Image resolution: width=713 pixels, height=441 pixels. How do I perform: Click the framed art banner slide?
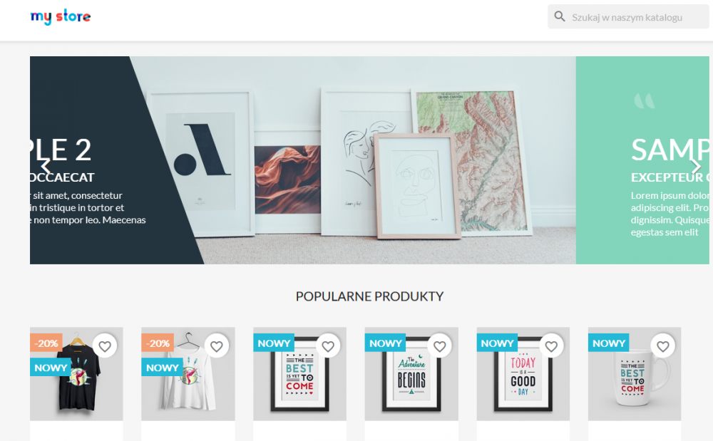[369, 160]
